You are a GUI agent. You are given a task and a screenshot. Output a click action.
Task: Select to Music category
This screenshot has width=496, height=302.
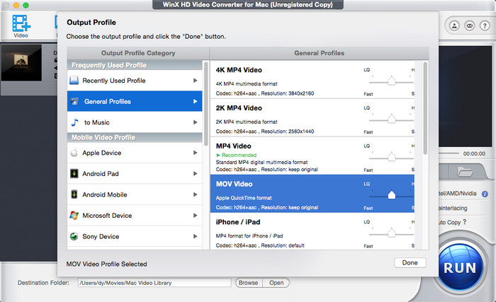click(135, 122)
